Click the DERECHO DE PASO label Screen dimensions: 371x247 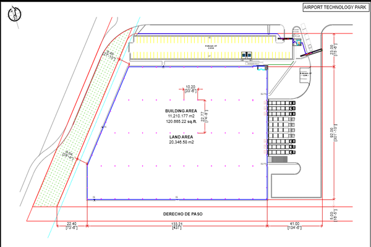(x=182, y=214)
